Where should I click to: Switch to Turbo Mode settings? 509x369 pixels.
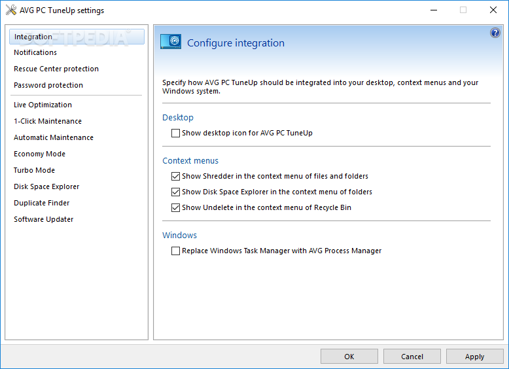click(x=34, y=170)
